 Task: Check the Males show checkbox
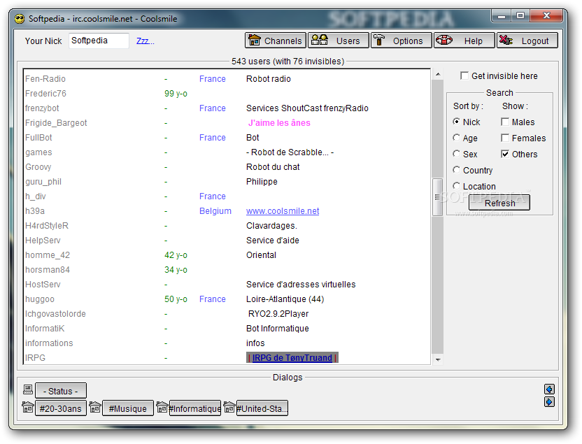pyautogui.click(x=505, y=122)
